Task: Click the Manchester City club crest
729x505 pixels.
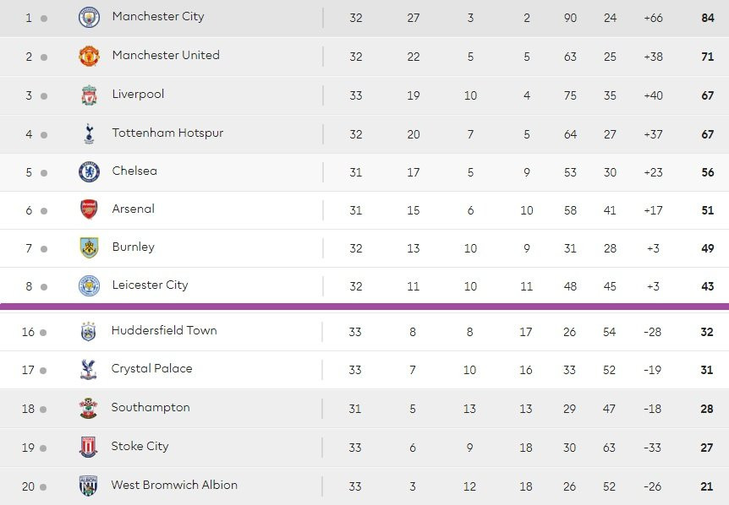Action: [x=89, y=18]
